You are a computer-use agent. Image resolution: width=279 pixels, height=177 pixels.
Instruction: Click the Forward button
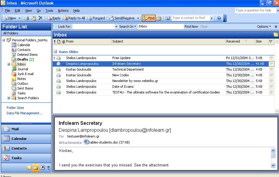[x=96, y=18]
